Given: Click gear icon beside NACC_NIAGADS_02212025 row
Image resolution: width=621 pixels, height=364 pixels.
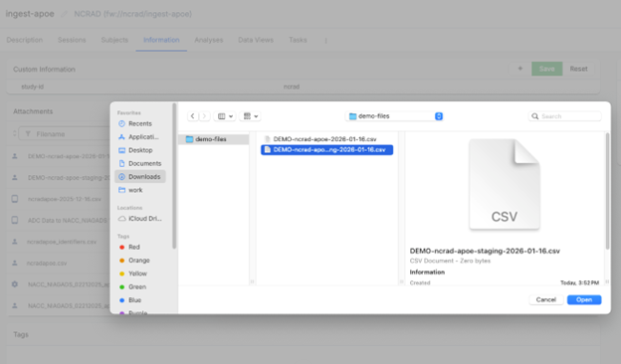Looking at the screenshot, I should click(15, 284).
